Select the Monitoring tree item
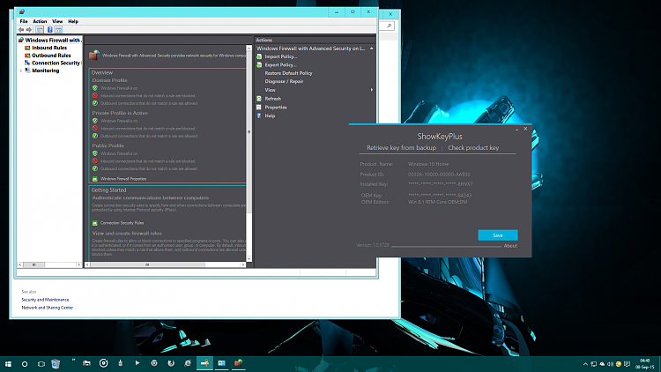This screenshot has width=661, height=372. 45,71
